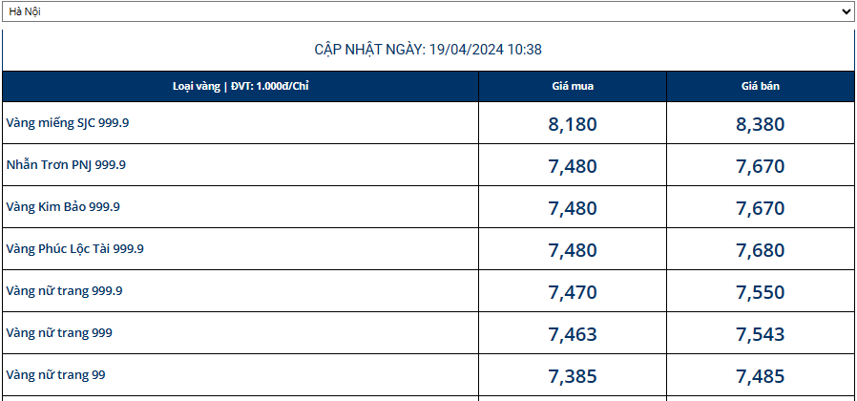
Task: Click SJC buy price 8,180
Action: pos(573,124)
